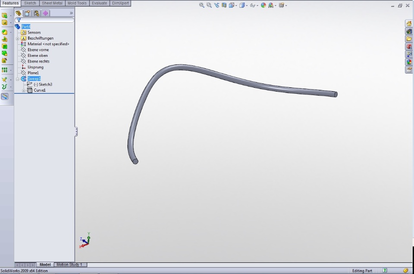Open SolidWorks Resources home pane
Screen dimensions: 414x274
[x=409, y=24]
